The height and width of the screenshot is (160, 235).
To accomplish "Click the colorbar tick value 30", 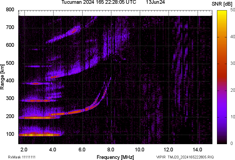I will click(233, 63).
